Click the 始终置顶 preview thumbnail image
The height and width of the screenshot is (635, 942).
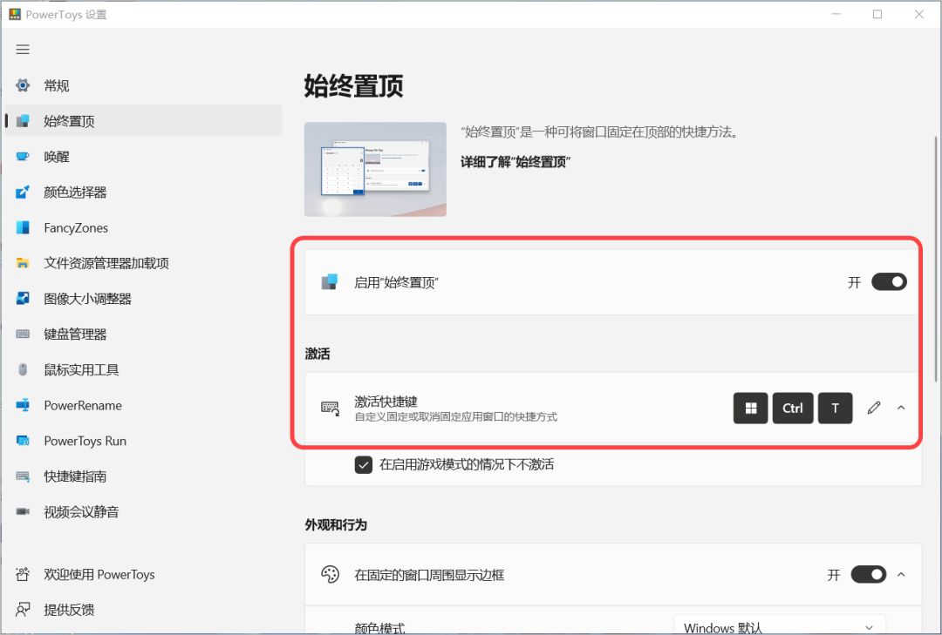[x=375, y=169]
